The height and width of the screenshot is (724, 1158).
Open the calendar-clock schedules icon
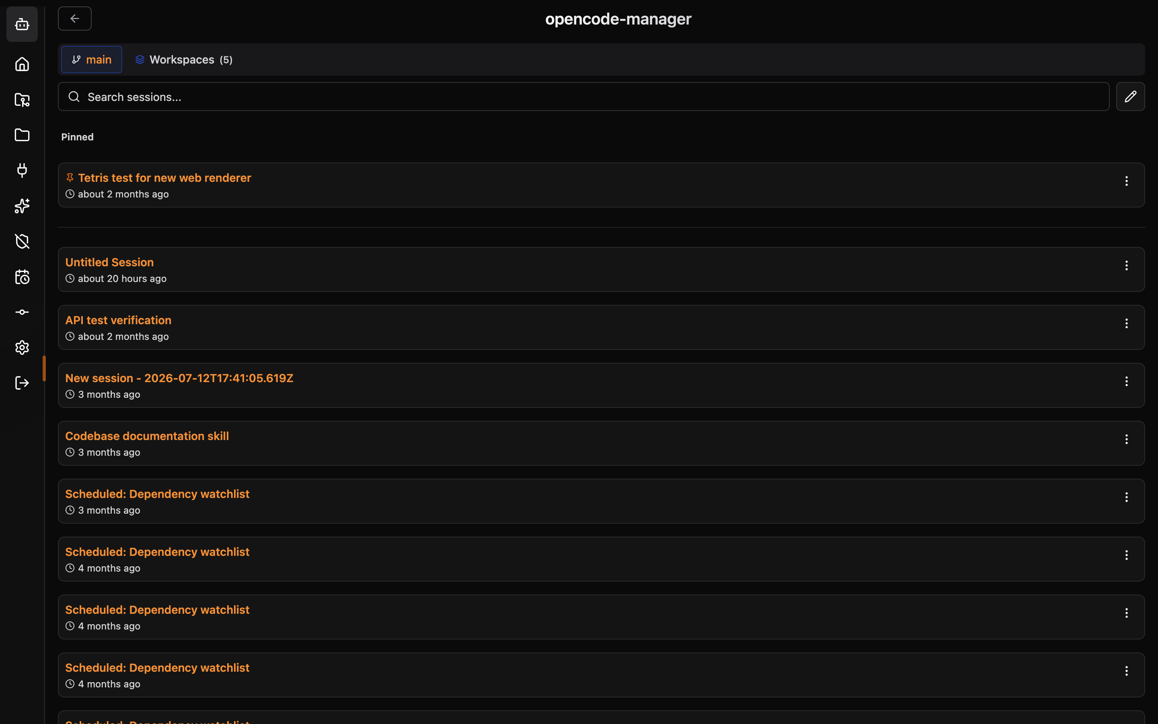click(x=22, y=277)
